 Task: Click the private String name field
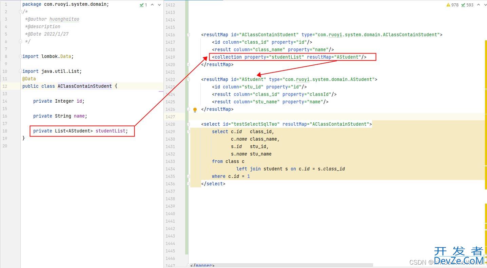[60, 116]
